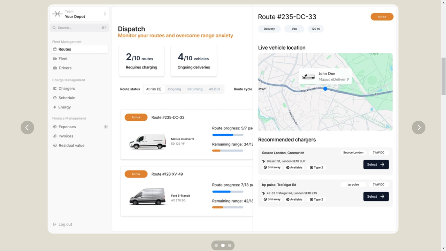Go to previous slide with left arrow
Image resolution: width=446 pixels, height=251 pixels.
tap(27, 128)
